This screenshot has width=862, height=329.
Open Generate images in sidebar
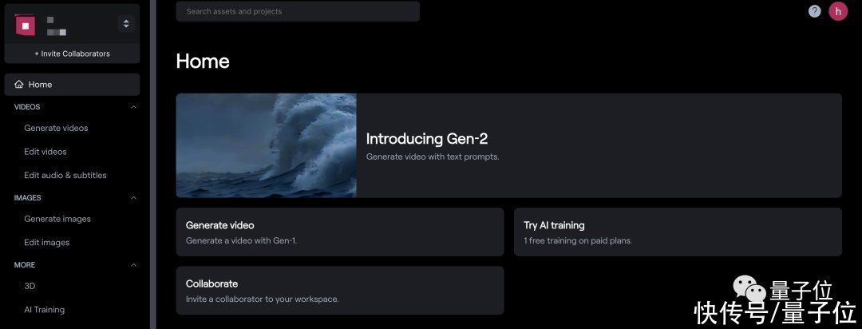coord(57,219)
